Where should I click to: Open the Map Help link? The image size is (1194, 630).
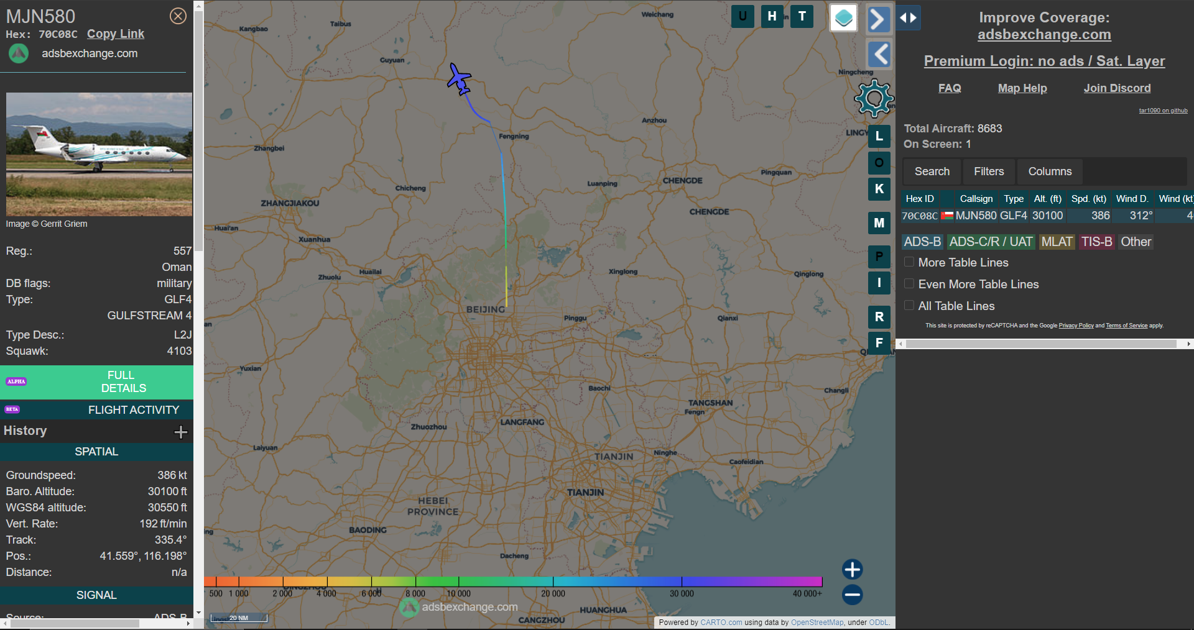tap(1022, 88)
